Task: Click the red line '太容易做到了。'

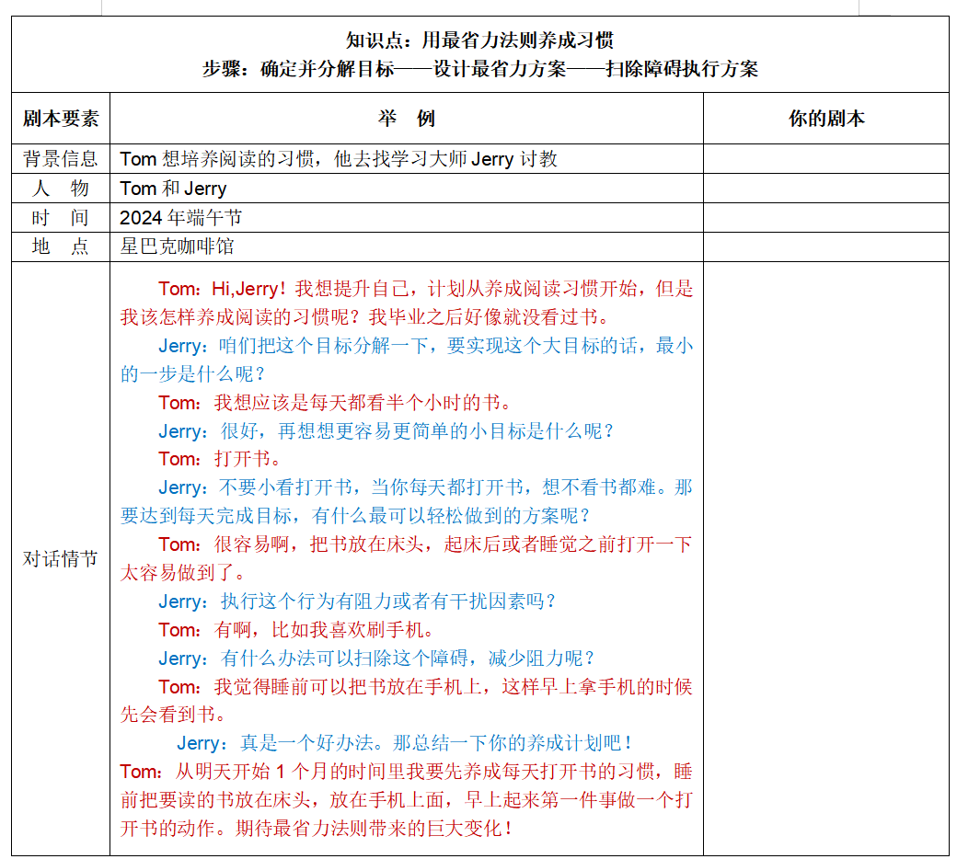Action: coord(183,572)
